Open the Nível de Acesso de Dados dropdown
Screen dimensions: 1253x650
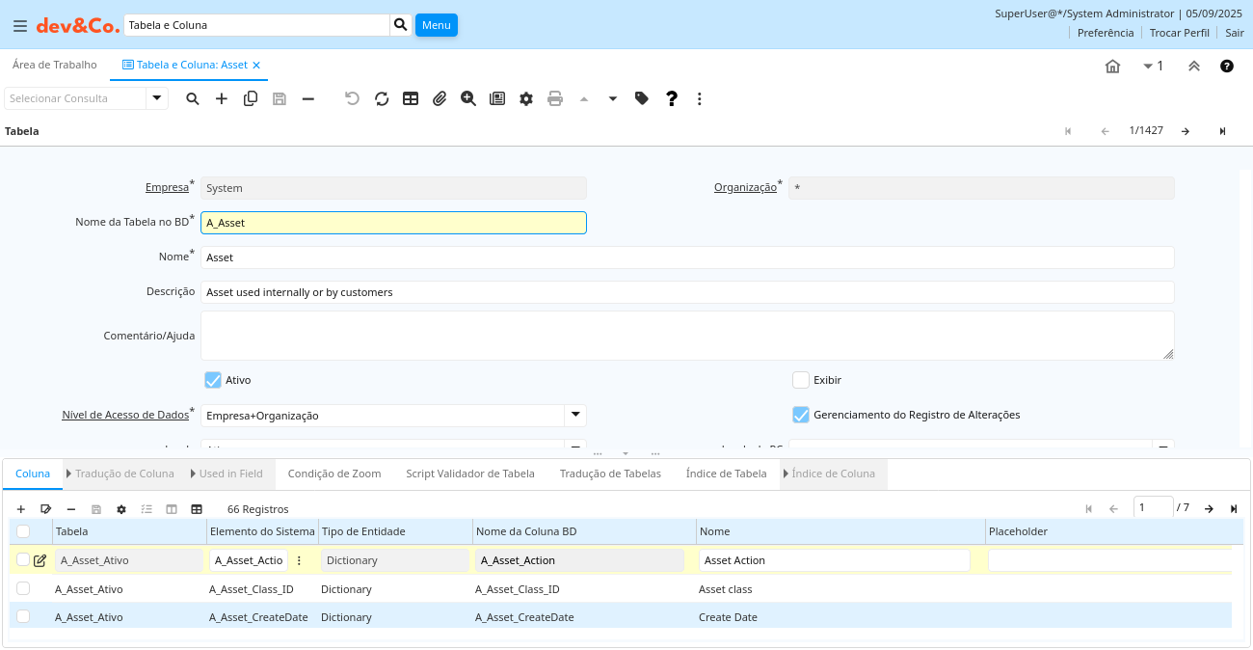click(x=574, y=415)
